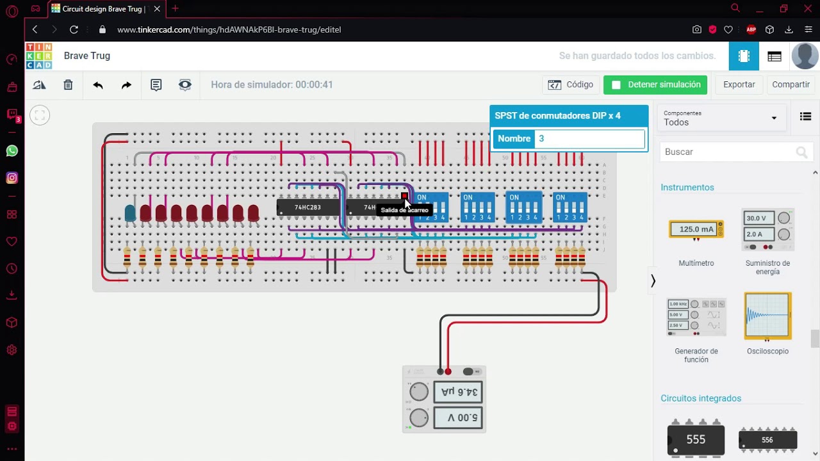Click the left 74HC283 chip

coord(307,207)
